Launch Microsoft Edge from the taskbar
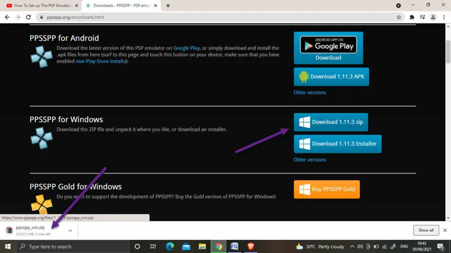Screen dimensions: 451x253 tap(170, 246)
